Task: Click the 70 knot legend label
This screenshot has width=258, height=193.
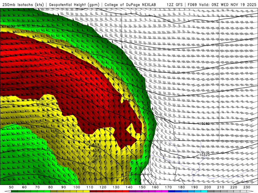Action: pos(37,187)
